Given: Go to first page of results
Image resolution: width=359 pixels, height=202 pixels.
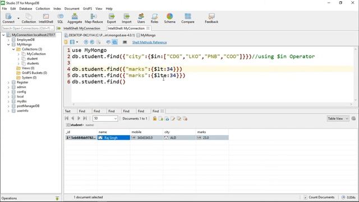Looking at the screenshot, I should click(x=67, y=118).
